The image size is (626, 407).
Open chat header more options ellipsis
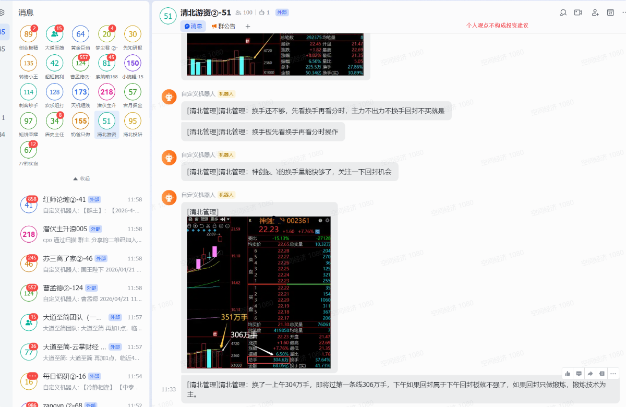pos(624,13)
